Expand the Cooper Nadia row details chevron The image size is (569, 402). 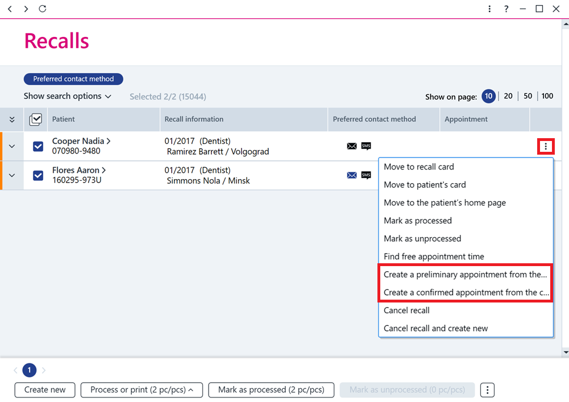point(12,146)
